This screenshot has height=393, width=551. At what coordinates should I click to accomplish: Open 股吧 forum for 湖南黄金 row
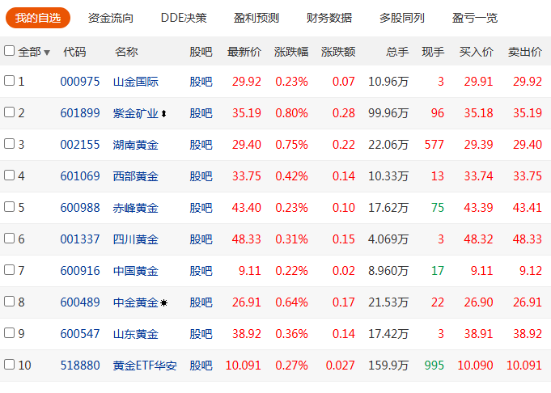(x=201, y=145)
